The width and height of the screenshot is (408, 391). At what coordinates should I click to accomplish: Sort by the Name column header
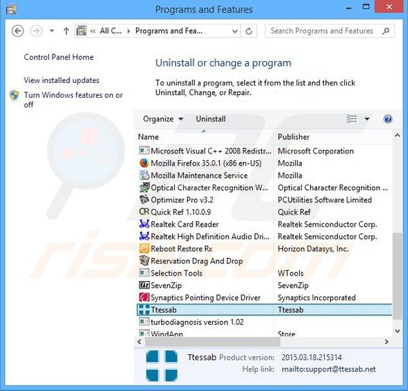click(205, 137)
